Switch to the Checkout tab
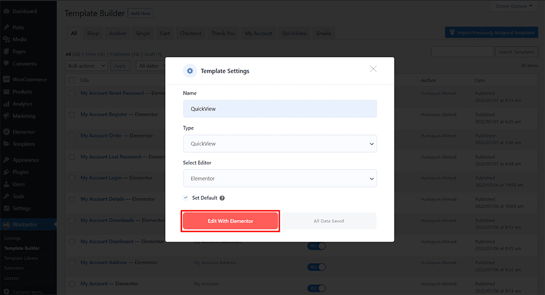545x295 pixels. pos(190,34)
